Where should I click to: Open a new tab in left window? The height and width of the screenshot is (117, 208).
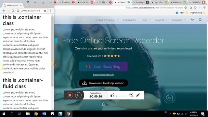pos(27,6)
